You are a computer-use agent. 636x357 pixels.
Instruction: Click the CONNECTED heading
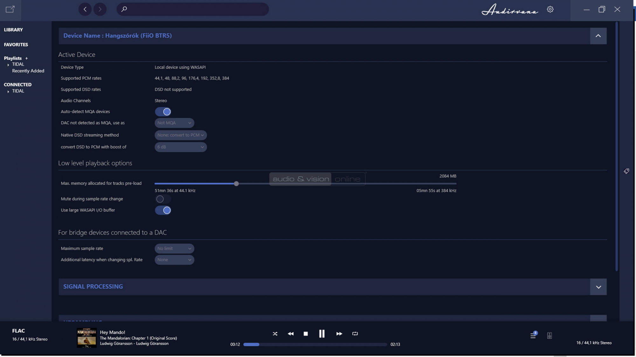pyautogui.click(x=17, y=84)
